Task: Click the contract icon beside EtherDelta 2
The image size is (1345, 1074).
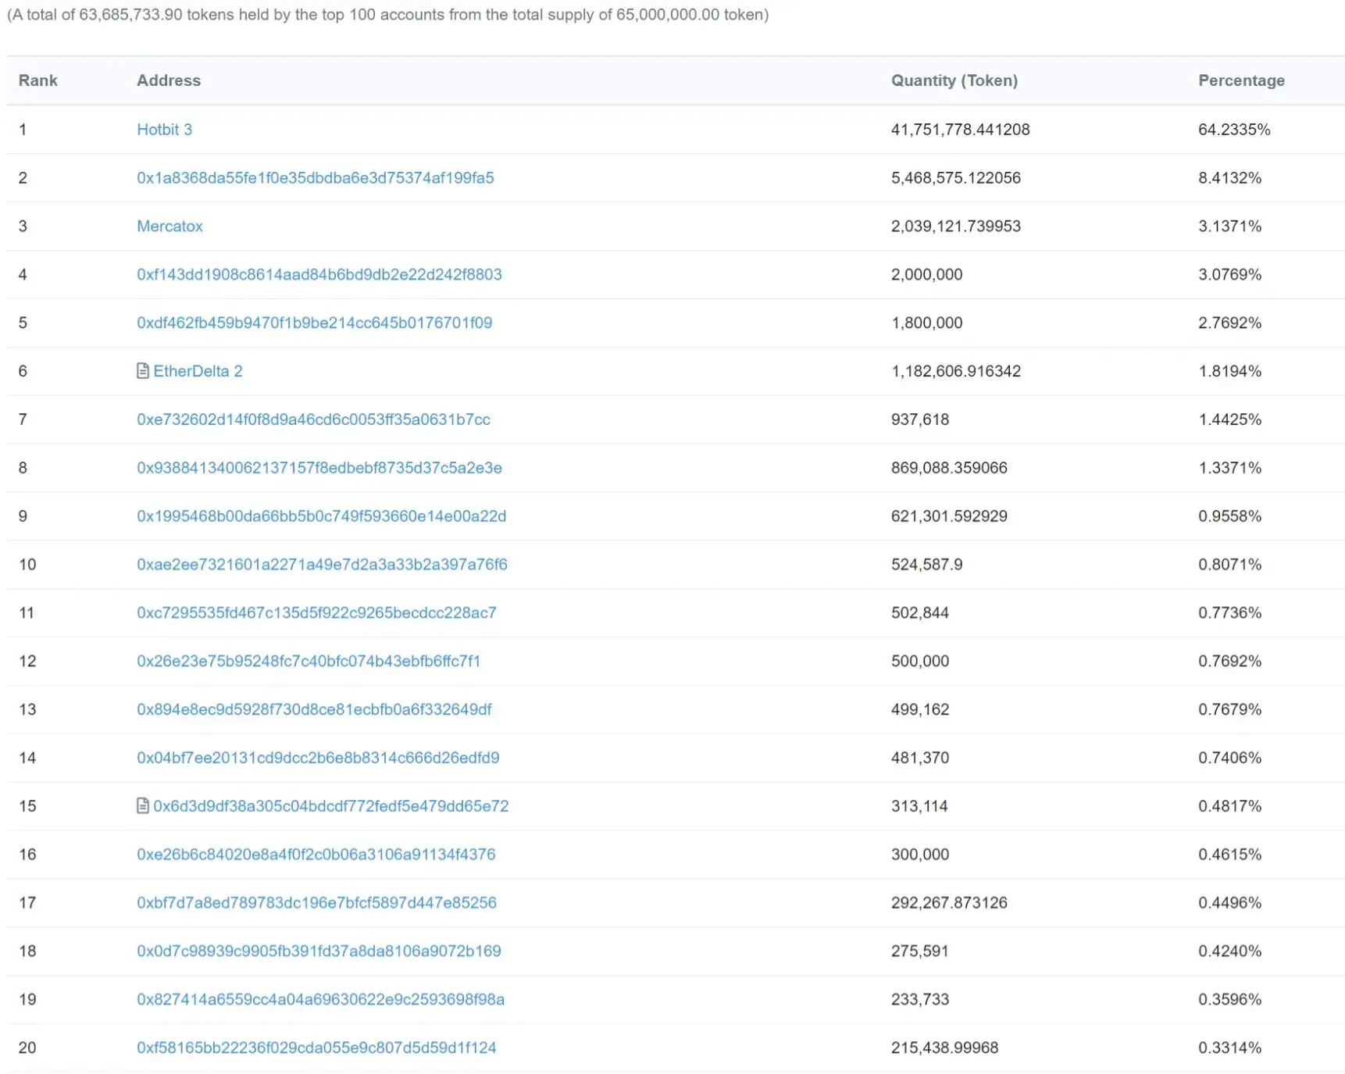Action: pyautogui.click(x=142, y=371)
